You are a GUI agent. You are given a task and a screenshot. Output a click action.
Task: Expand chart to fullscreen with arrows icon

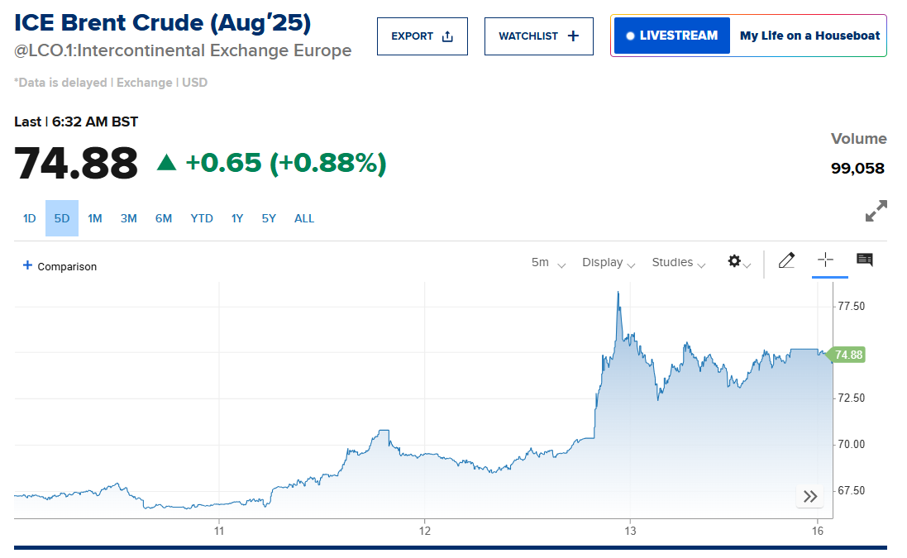[876, 211]
